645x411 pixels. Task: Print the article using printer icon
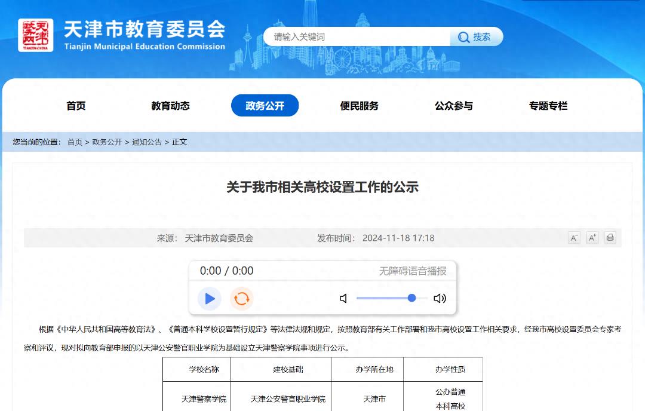(x=610, y=238)
